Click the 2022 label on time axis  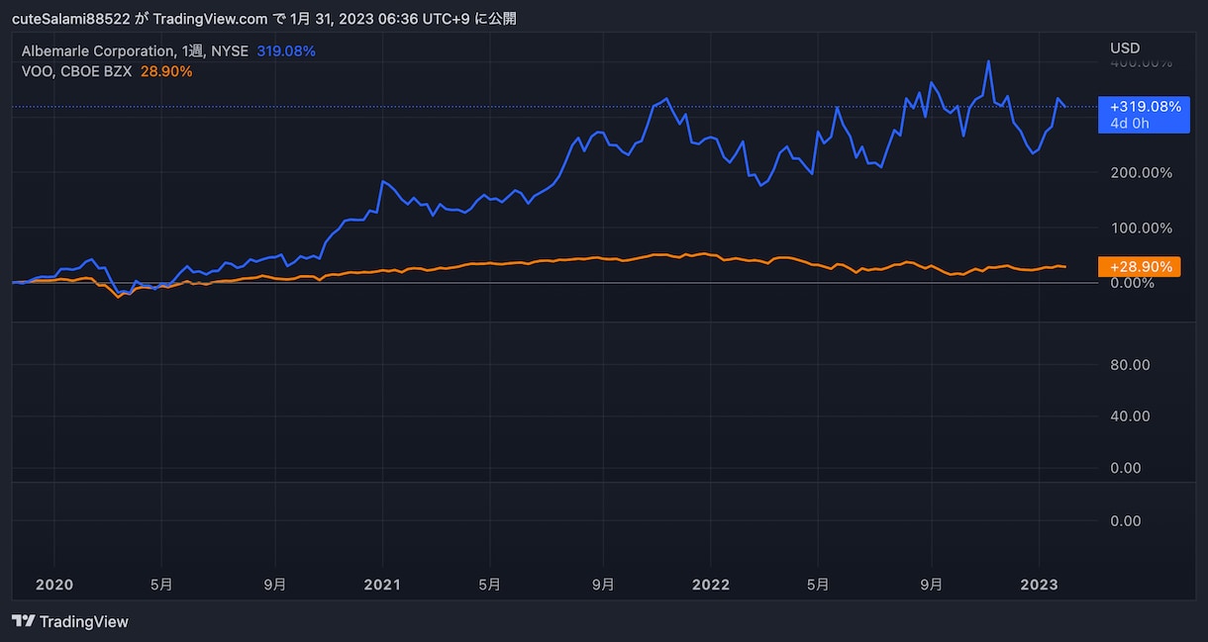711,585
